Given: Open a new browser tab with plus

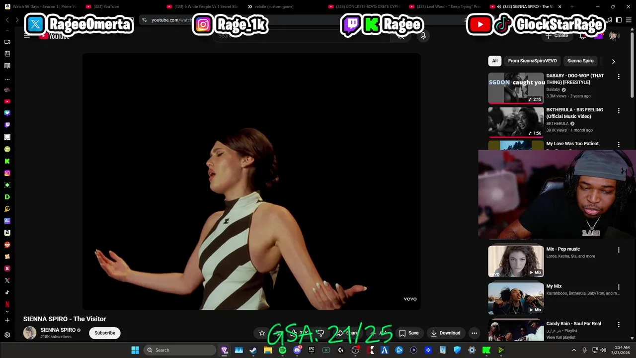Looking at the screenshot, I should [x=572, y=6].
